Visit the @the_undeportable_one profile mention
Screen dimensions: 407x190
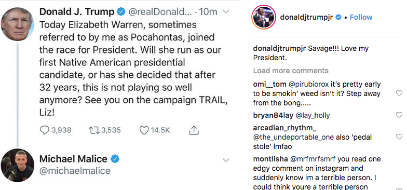coord(293,137)
